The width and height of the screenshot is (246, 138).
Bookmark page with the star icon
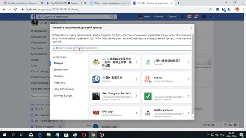pyautogui.click(x=210, y=9)
